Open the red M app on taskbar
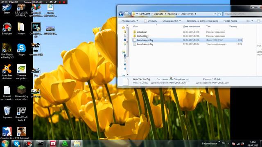Image resolution: width=262 pixels, height=147 pixels. click(x=53, y=143)
